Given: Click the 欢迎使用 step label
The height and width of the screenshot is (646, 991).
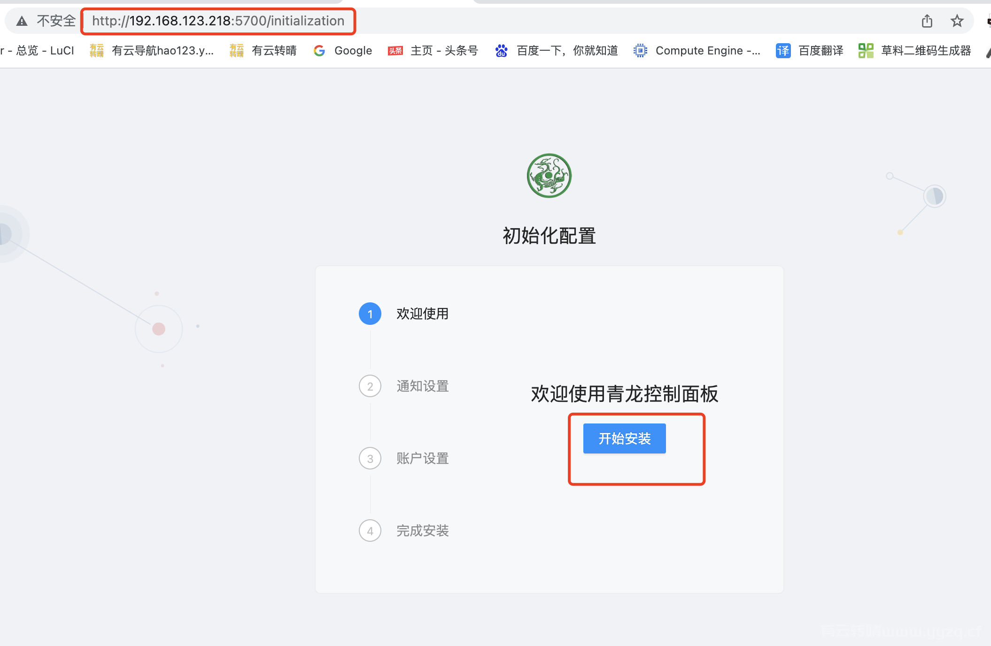Looking at the screenshot, I should (423, 314).
